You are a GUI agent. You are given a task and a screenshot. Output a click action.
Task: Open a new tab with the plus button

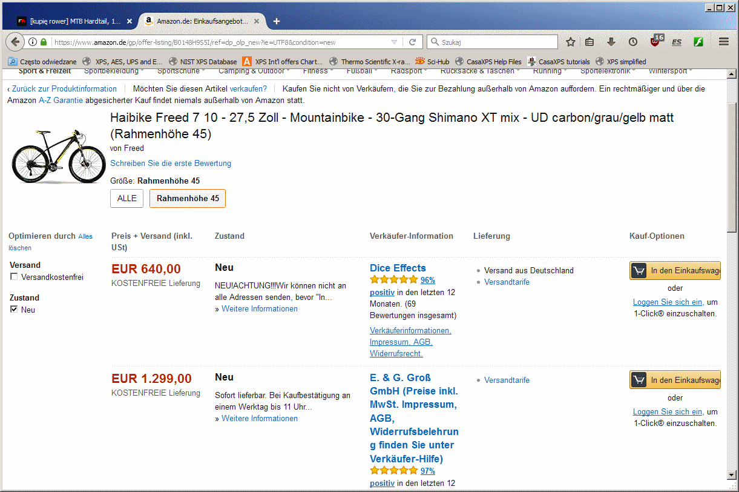click(x=277, y=21)
